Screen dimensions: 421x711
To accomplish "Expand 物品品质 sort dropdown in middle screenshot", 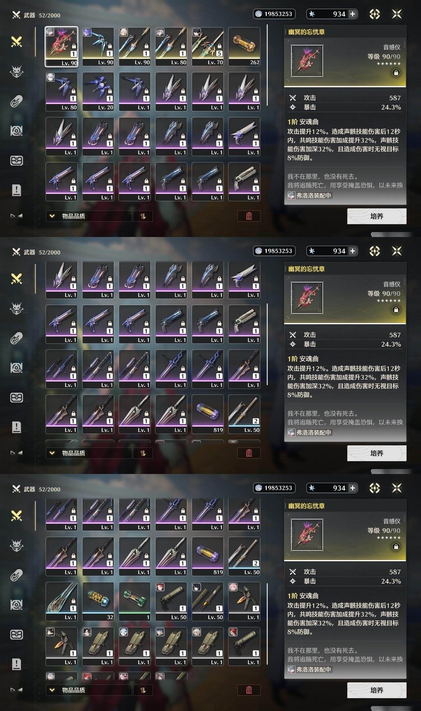I will point(89,453).
